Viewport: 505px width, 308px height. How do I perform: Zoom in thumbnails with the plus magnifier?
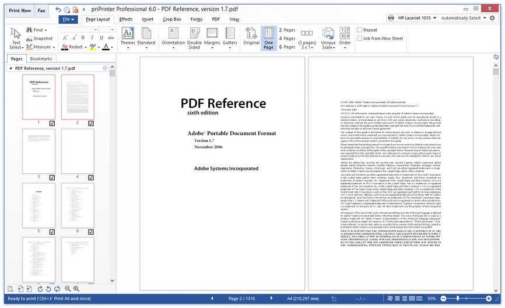[x=76, y=289]
